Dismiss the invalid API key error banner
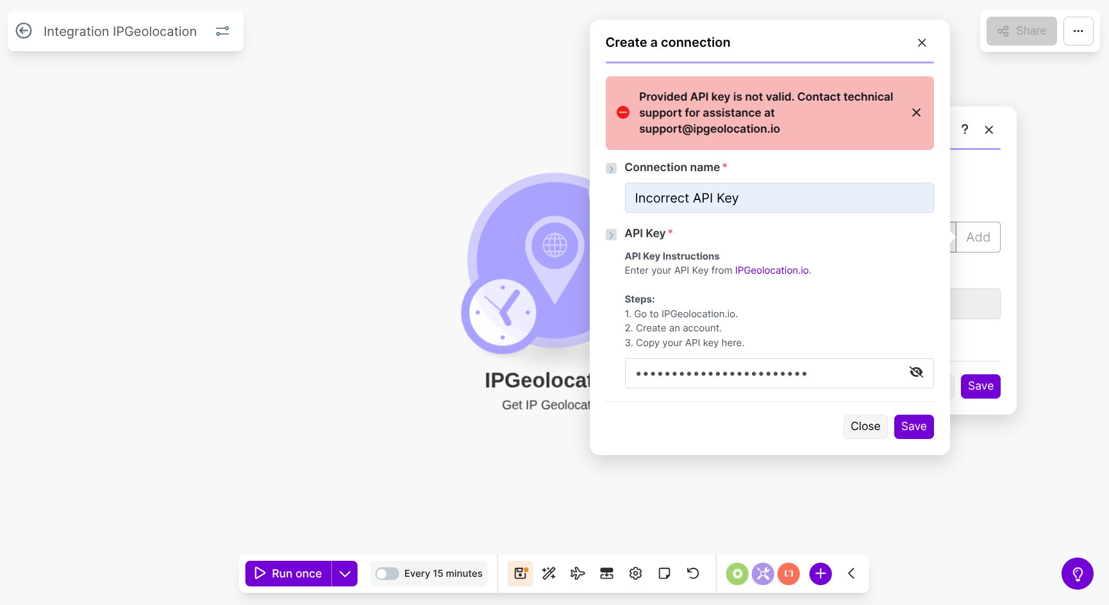This screenshot has height=605, width=1109. [x=916, y=113]
